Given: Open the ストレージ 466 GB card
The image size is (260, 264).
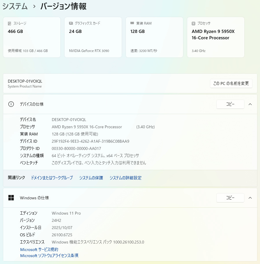Looking at the screenshot, I should (x=32, y=37).
